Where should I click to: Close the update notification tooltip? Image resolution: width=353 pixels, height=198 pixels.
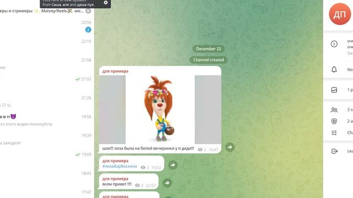[x=105, y=2]
